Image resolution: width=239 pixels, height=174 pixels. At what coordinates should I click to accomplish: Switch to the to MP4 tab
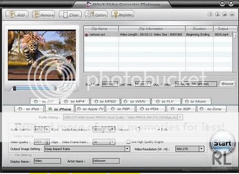point(75,102)
